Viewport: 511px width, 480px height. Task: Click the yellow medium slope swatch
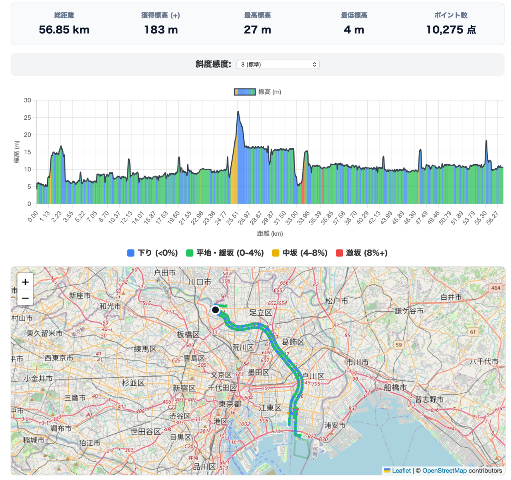tap(275, 253)
